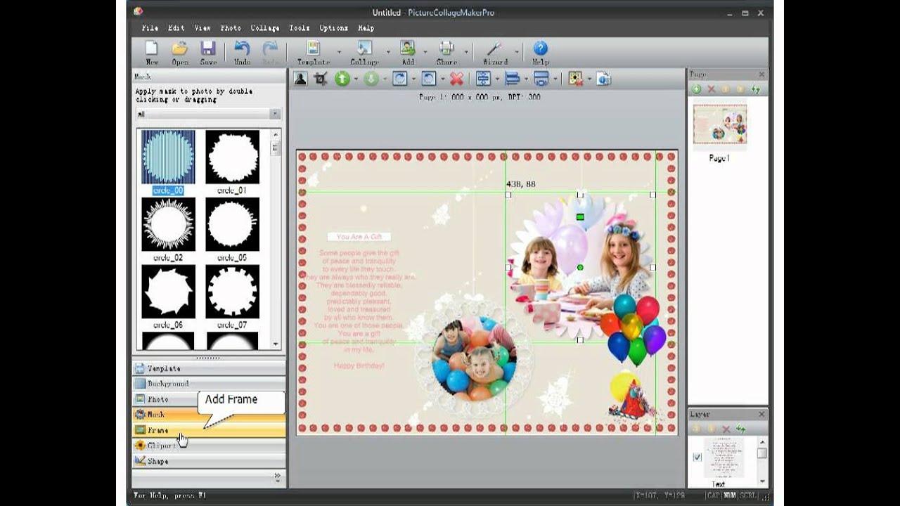This screenshot has height=506, width=900.
Task: Delete selected object with red X
Action: pyautogui.click(x=457, y=79)
